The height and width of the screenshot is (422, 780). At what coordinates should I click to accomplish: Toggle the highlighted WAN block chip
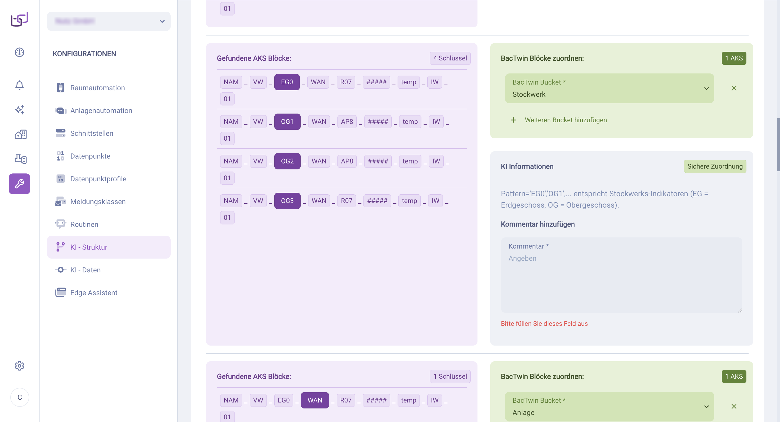click(x=315, y=400)
